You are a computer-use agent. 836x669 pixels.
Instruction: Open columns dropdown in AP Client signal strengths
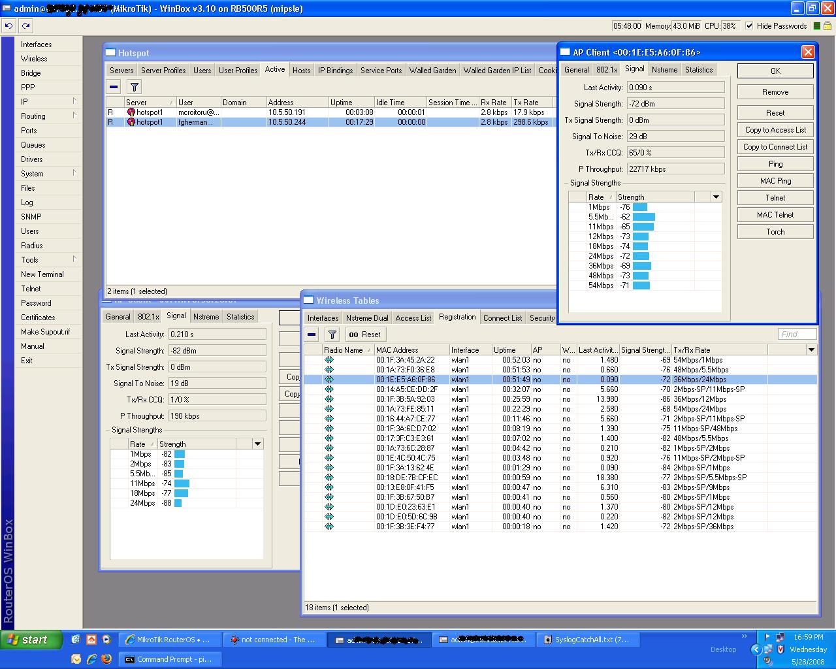click(x=716, y=197)
